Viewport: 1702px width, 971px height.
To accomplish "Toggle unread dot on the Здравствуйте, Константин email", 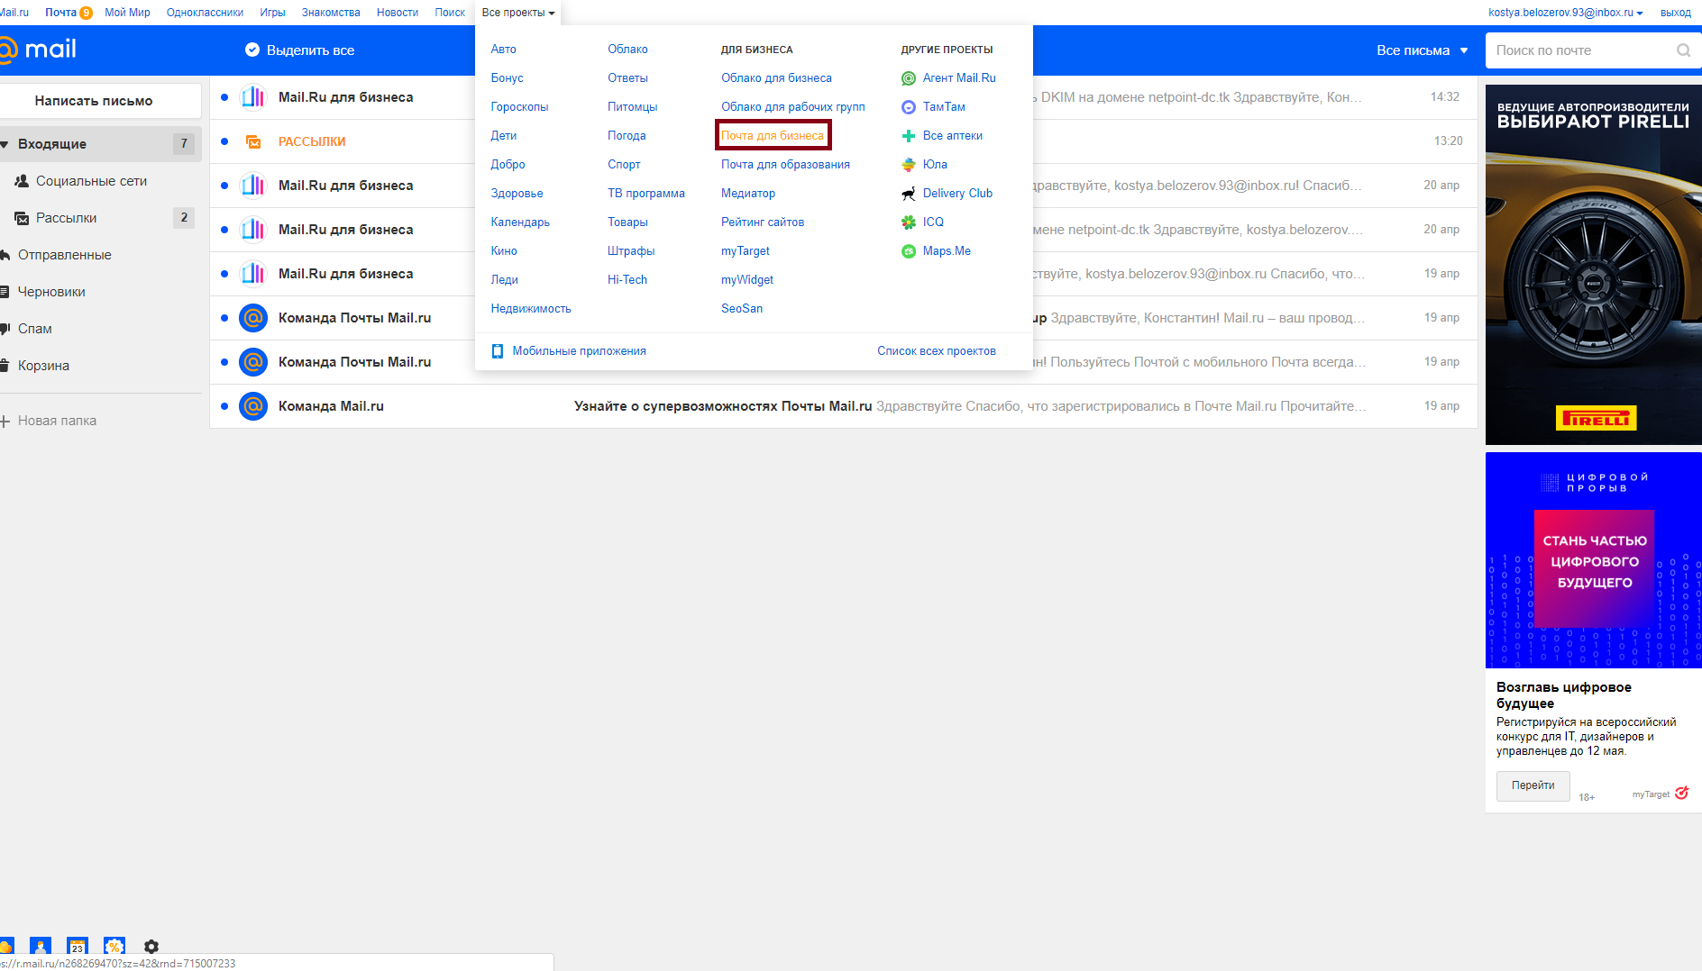I will [224, 318].
